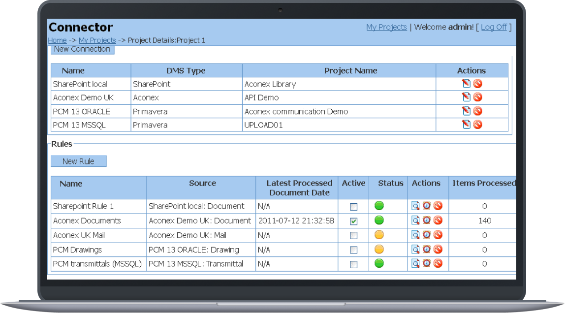
Task: View details for PCM Drawings rule
Action: point(415,249)
